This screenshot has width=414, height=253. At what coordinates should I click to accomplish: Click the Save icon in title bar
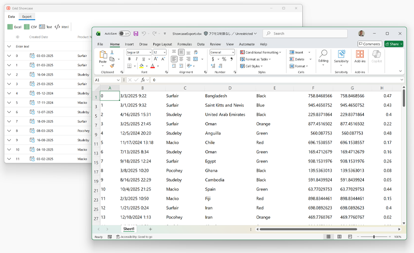tap(136, 34)
